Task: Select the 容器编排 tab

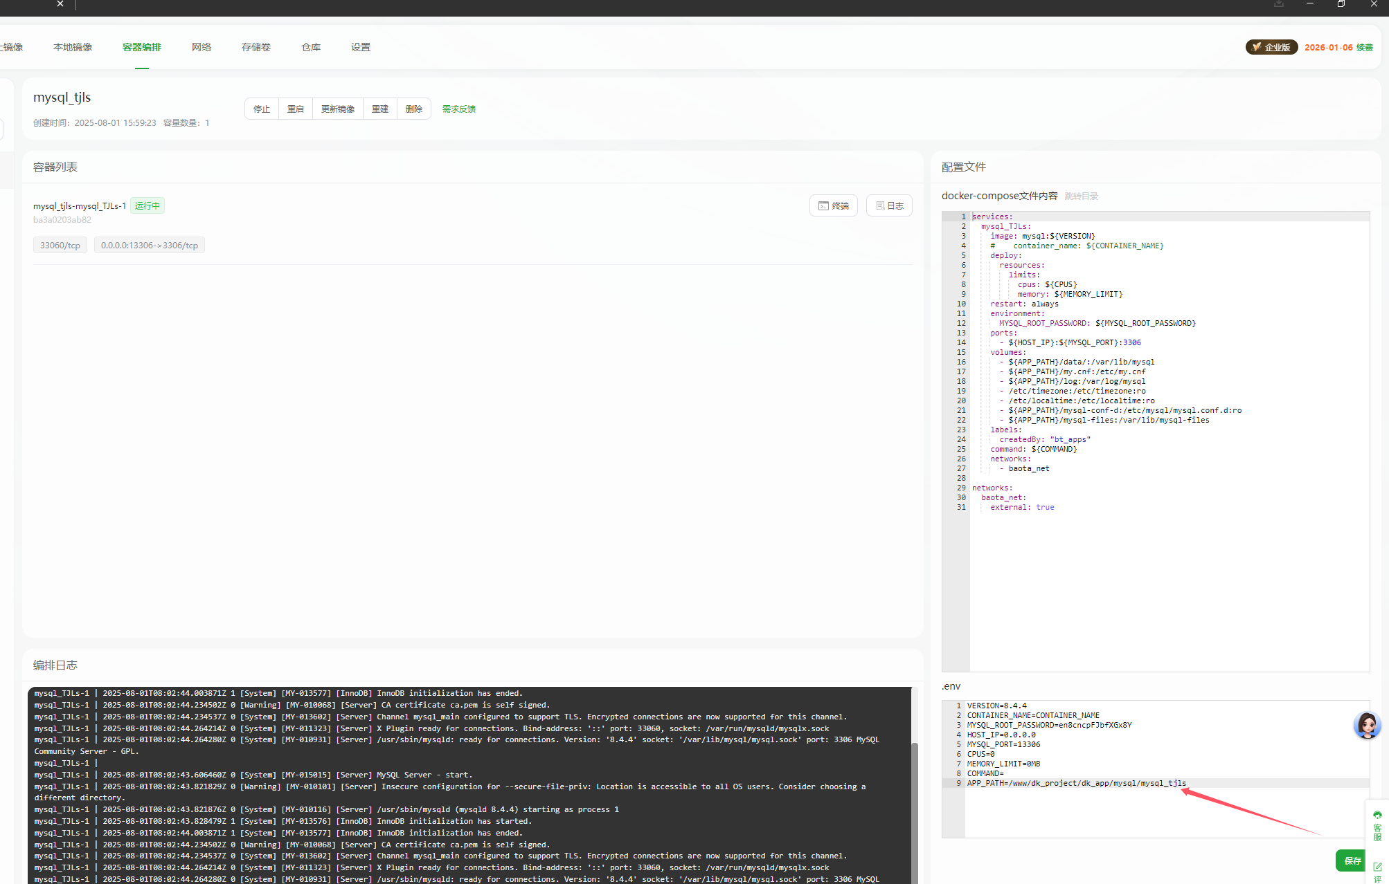Action: click(x=142, y=47)
